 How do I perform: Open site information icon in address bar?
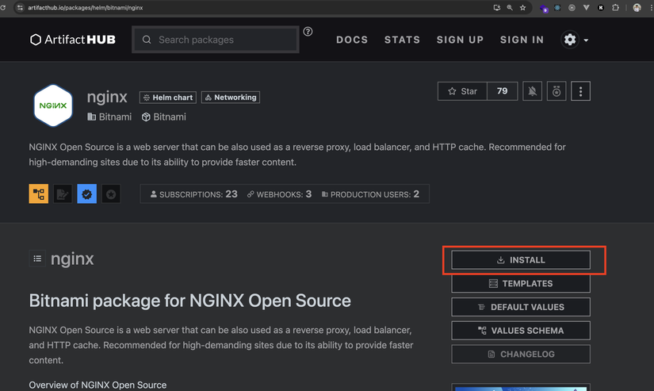[x=20, y=7]
